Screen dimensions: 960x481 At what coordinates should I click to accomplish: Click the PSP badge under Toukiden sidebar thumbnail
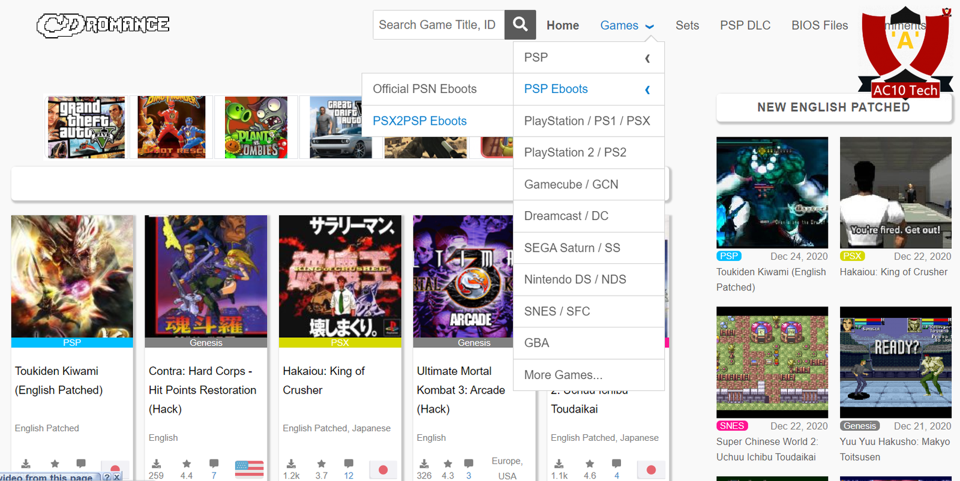(729, 256)
